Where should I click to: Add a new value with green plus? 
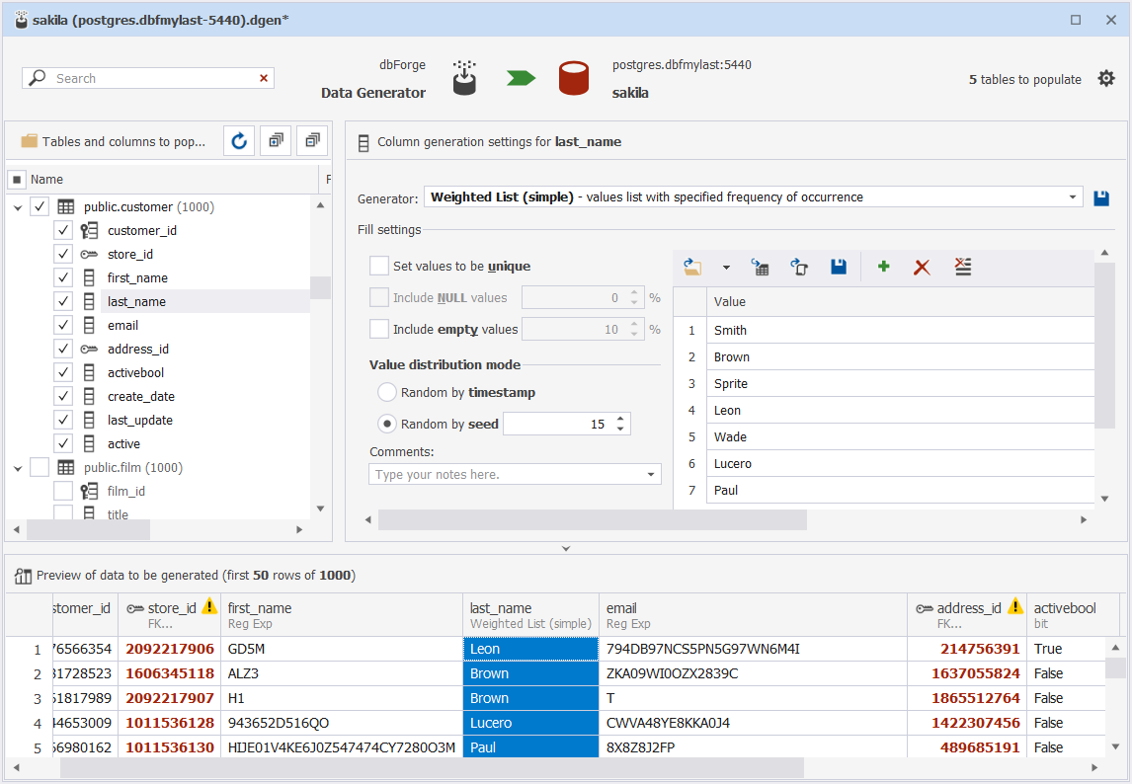883,268
